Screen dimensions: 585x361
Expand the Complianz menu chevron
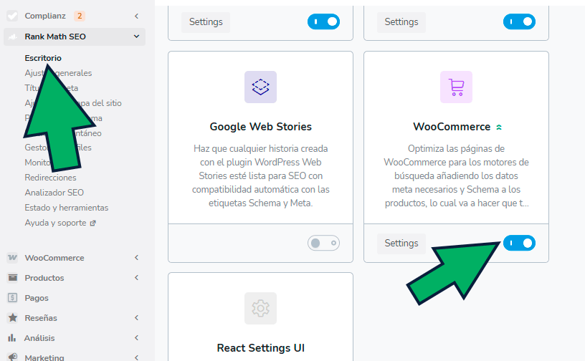(x=136, y=16)
